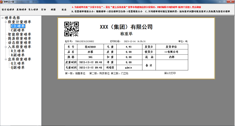Click the 5KG specification cell

click(x=90, y=57)
